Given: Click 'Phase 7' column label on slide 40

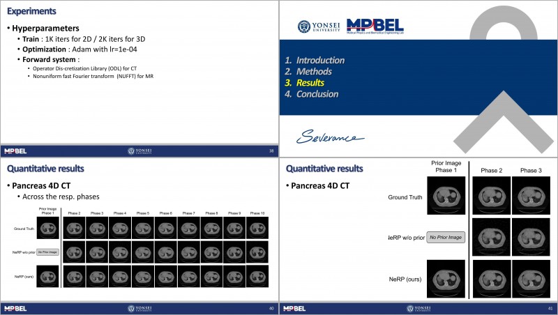Looking at the screenshot, I should (188, 213).
